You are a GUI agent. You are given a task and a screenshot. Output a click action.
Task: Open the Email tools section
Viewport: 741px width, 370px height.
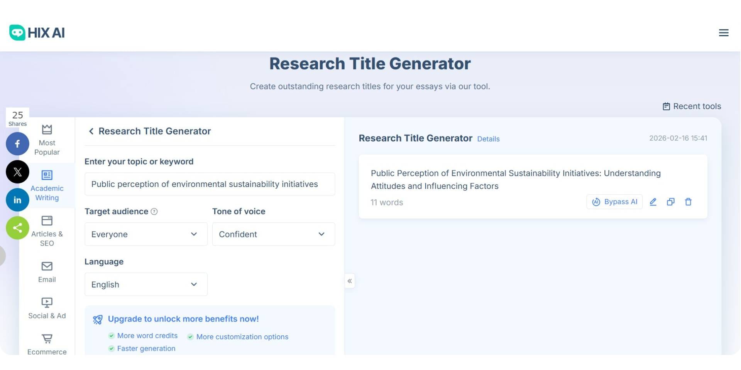(47, 272)
